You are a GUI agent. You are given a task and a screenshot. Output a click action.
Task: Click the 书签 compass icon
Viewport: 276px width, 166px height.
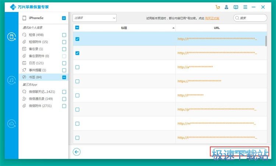(x=24, y=77)
